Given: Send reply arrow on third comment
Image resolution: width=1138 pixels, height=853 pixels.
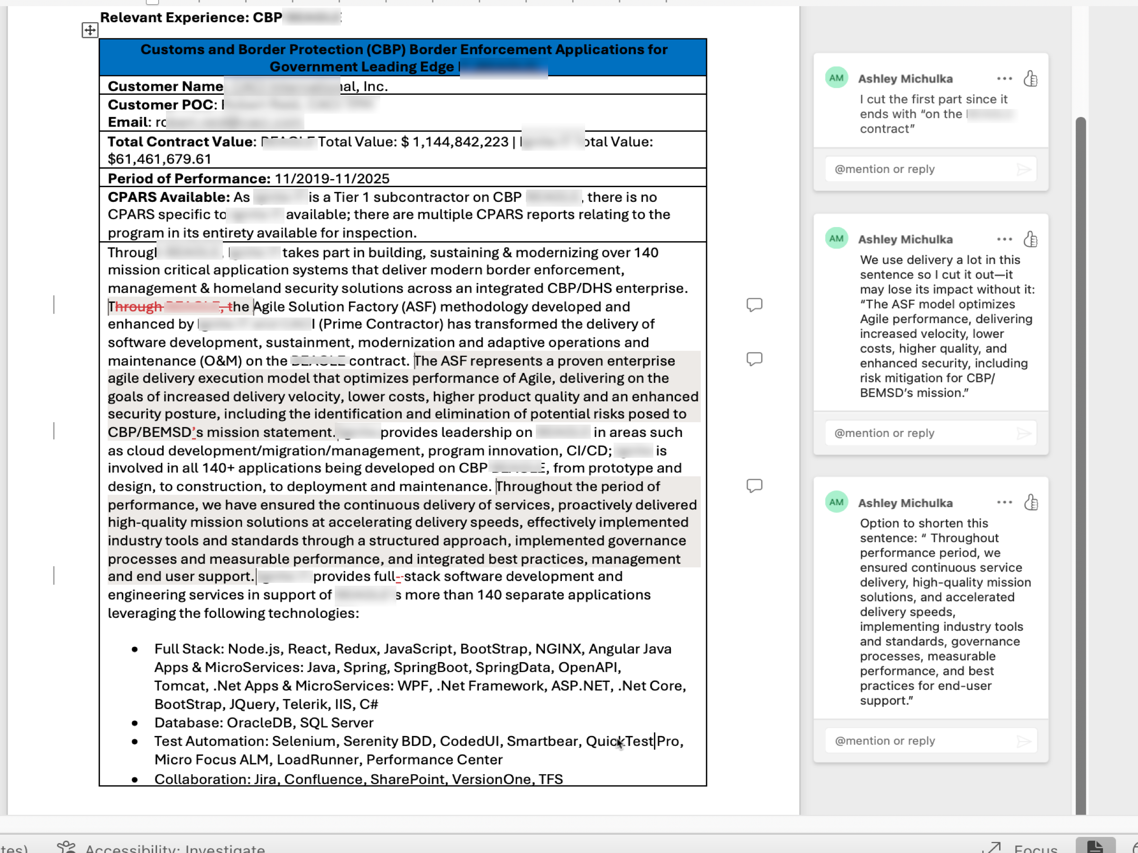Looking at the screenshot, I should (1024, 741).
